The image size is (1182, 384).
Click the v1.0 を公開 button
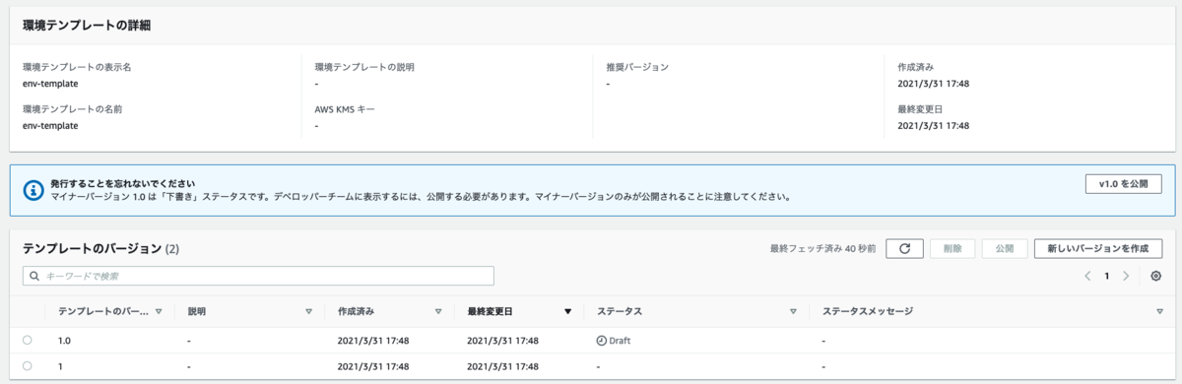pos(1123,184)
